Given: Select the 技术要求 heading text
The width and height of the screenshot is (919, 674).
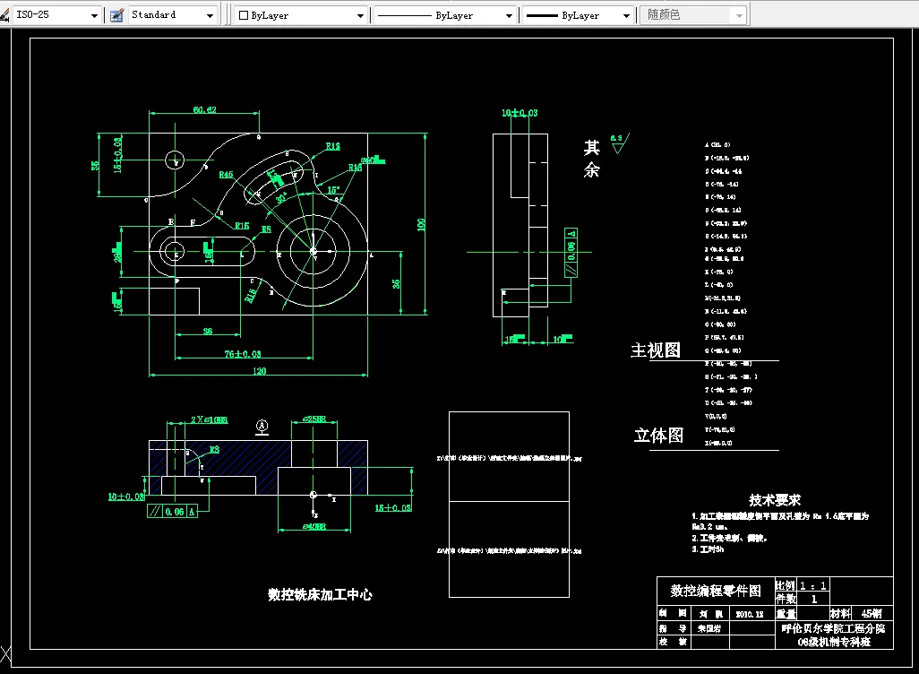Looking at the screenshot, I should [x=774, y=500].
